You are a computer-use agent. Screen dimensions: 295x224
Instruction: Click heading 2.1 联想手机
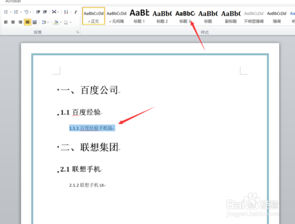(81, 169)
